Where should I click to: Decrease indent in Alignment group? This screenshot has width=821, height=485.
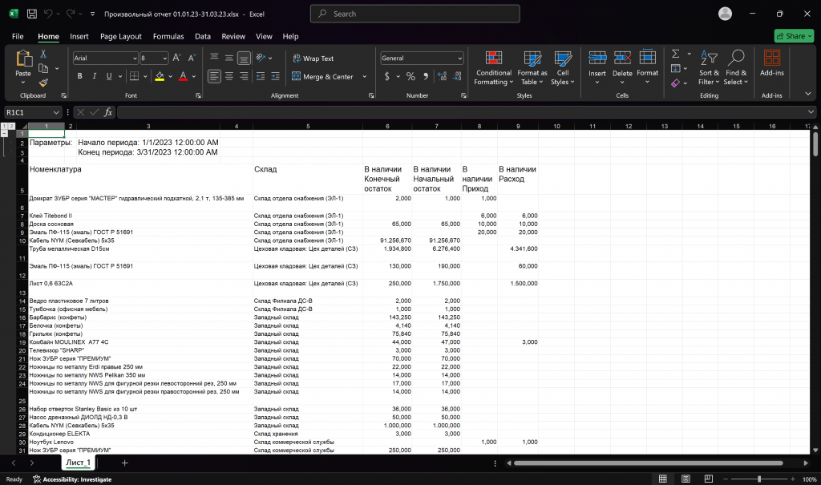point(261,76)
